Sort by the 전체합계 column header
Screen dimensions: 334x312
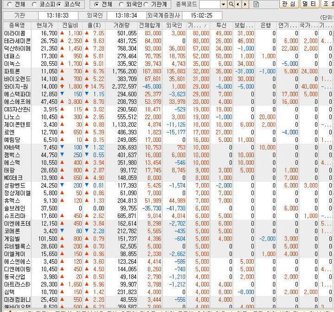[149, 25]
